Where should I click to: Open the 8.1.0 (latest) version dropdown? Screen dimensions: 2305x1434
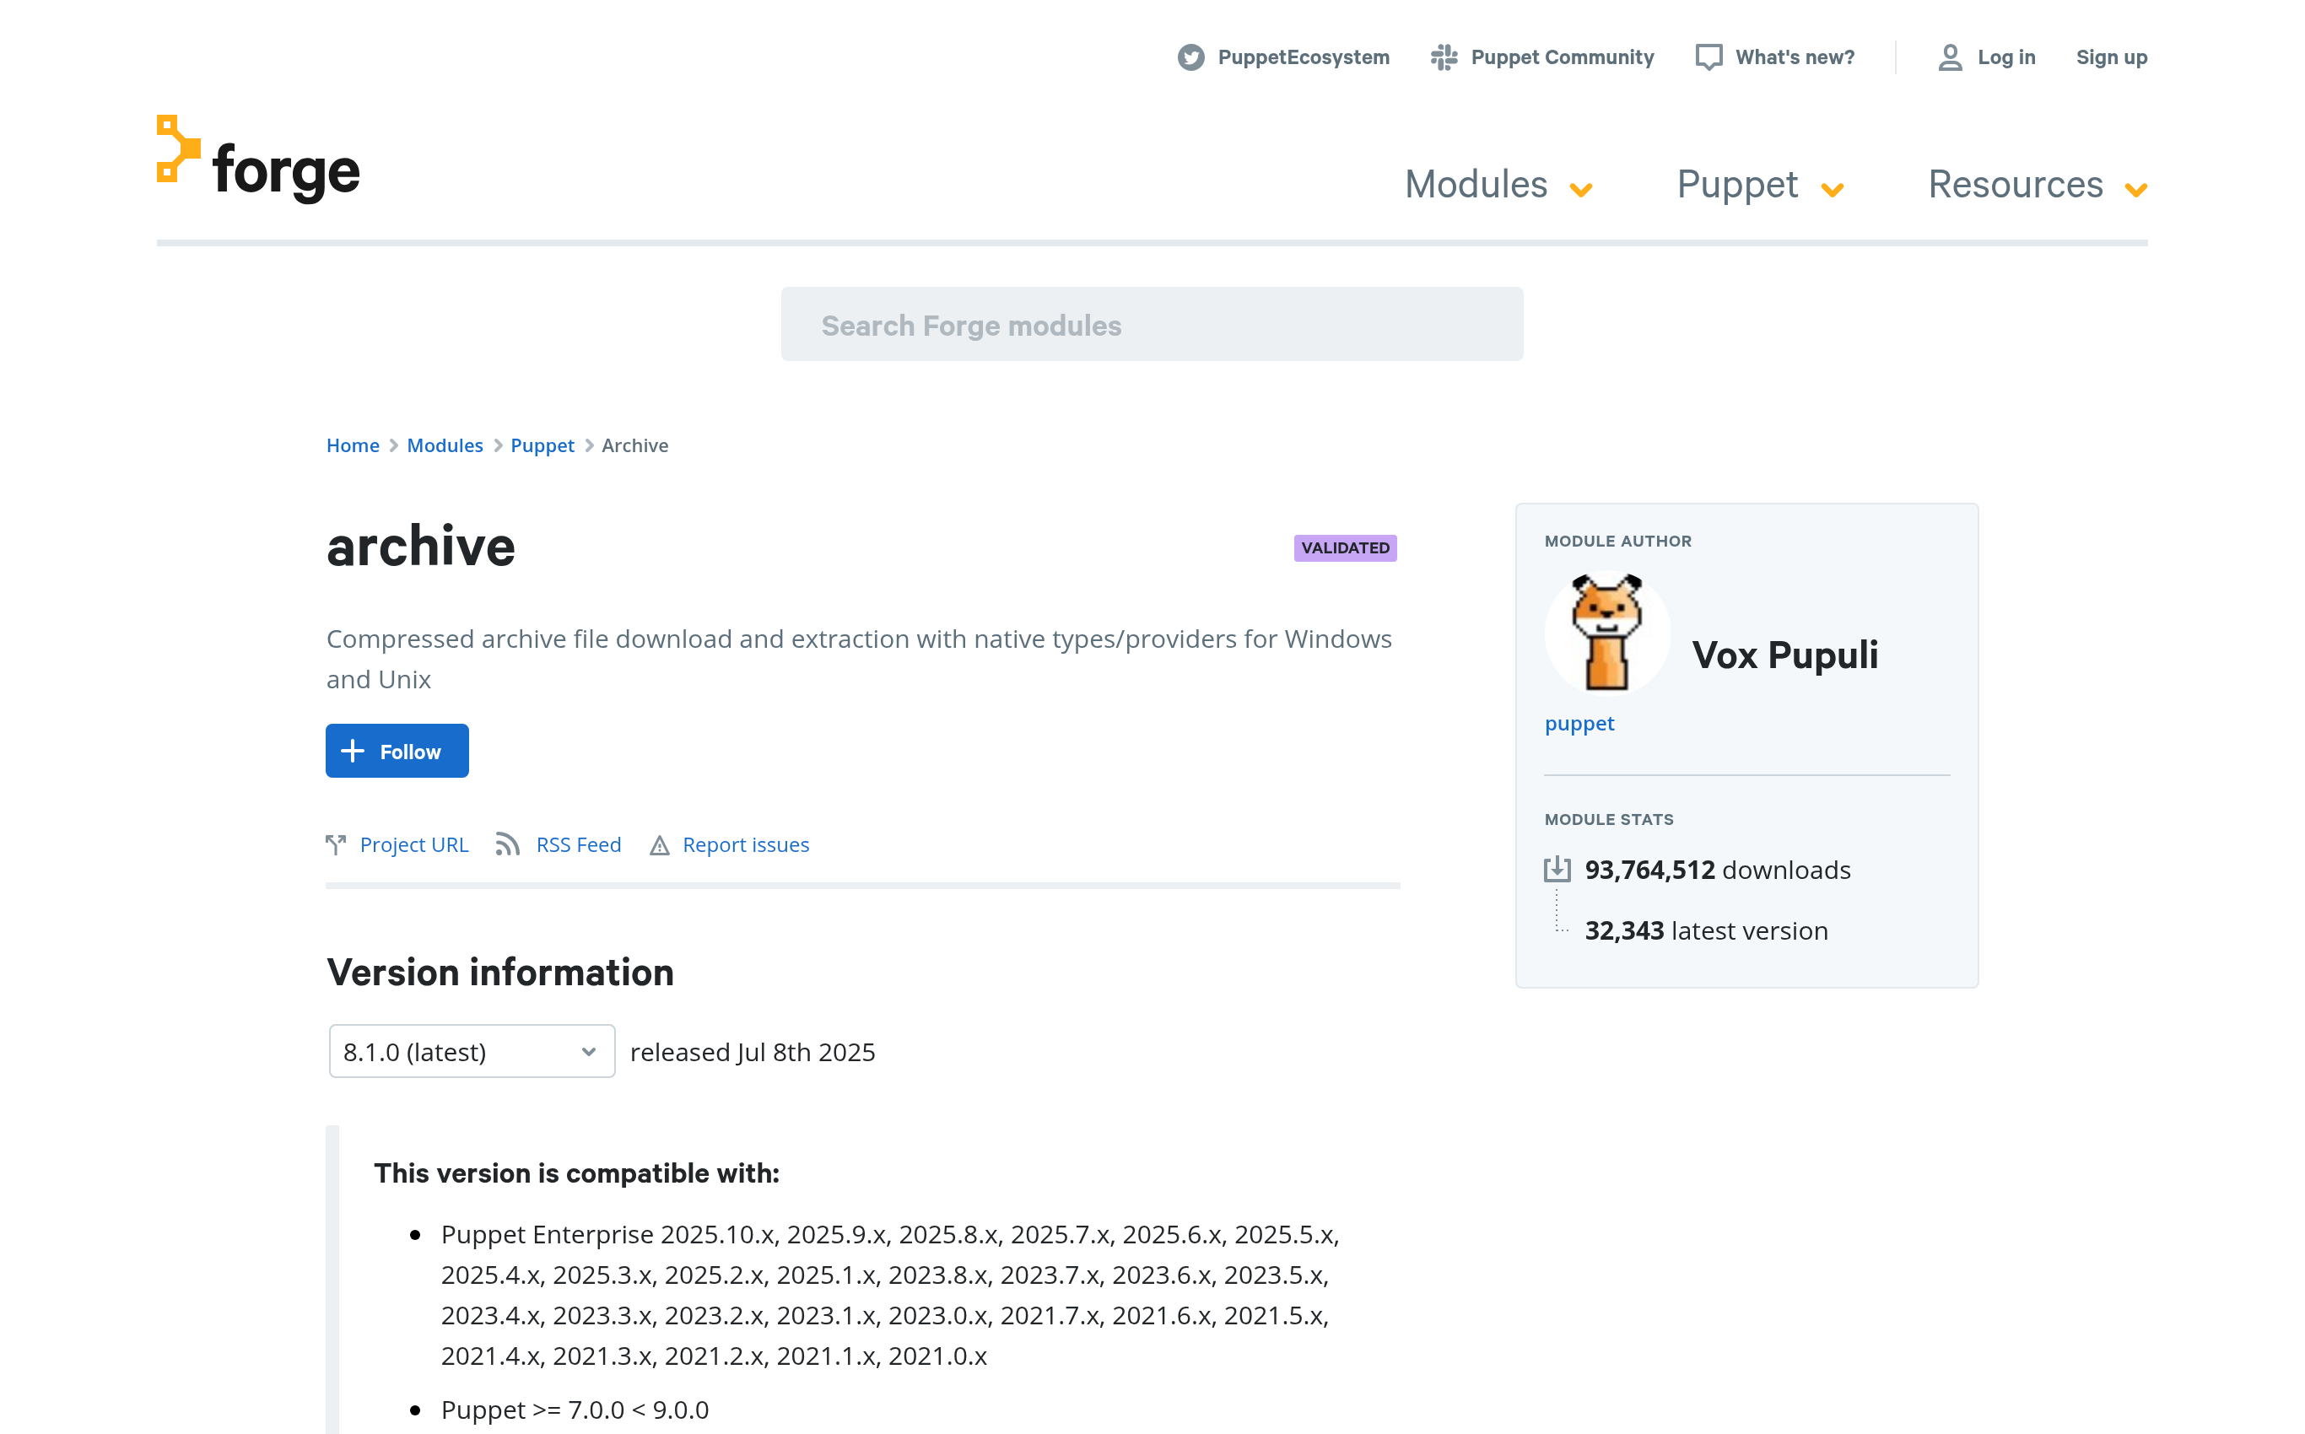point(472,1051)
